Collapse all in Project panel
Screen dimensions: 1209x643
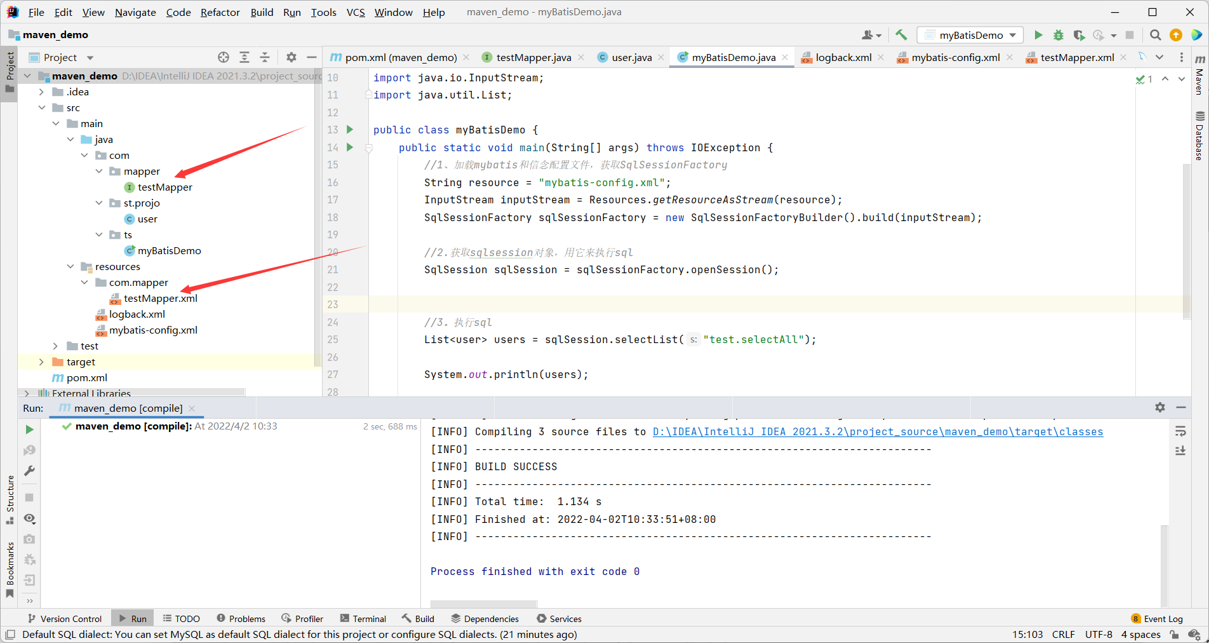[265, 57]
